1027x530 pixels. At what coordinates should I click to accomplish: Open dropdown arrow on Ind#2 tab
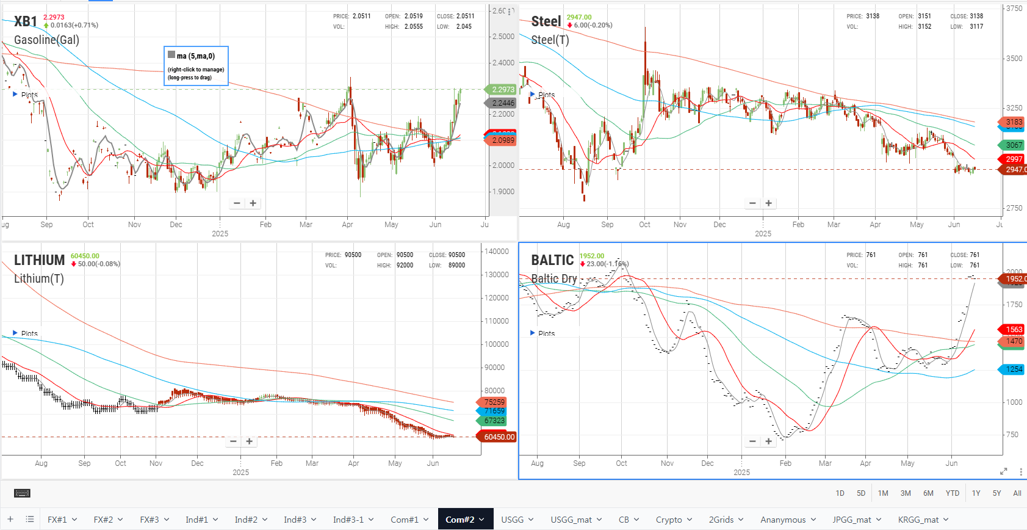click(266, 520)
